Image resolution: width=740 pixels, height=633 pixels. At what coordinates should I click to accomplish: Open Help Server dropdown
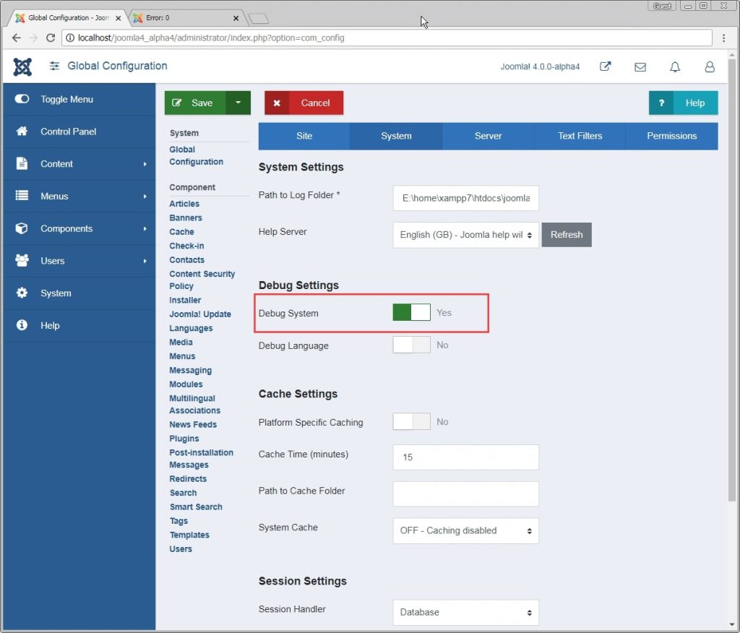pos(465,235)
